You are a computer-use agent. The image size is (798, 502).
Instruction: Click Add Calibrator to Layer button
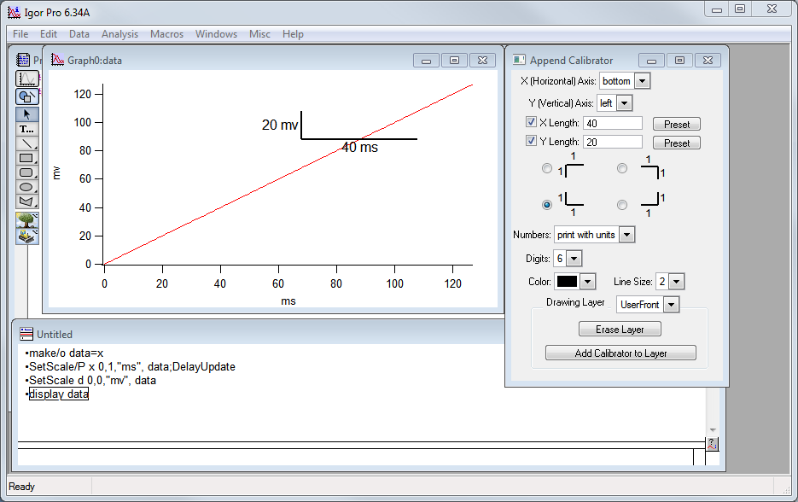coord(620,353)
